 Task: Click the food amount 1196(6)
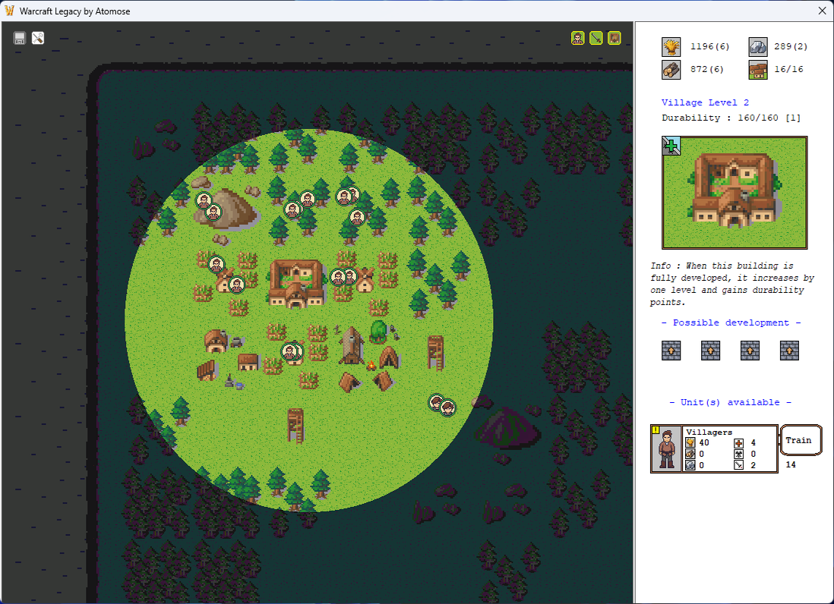click(709, 47)
